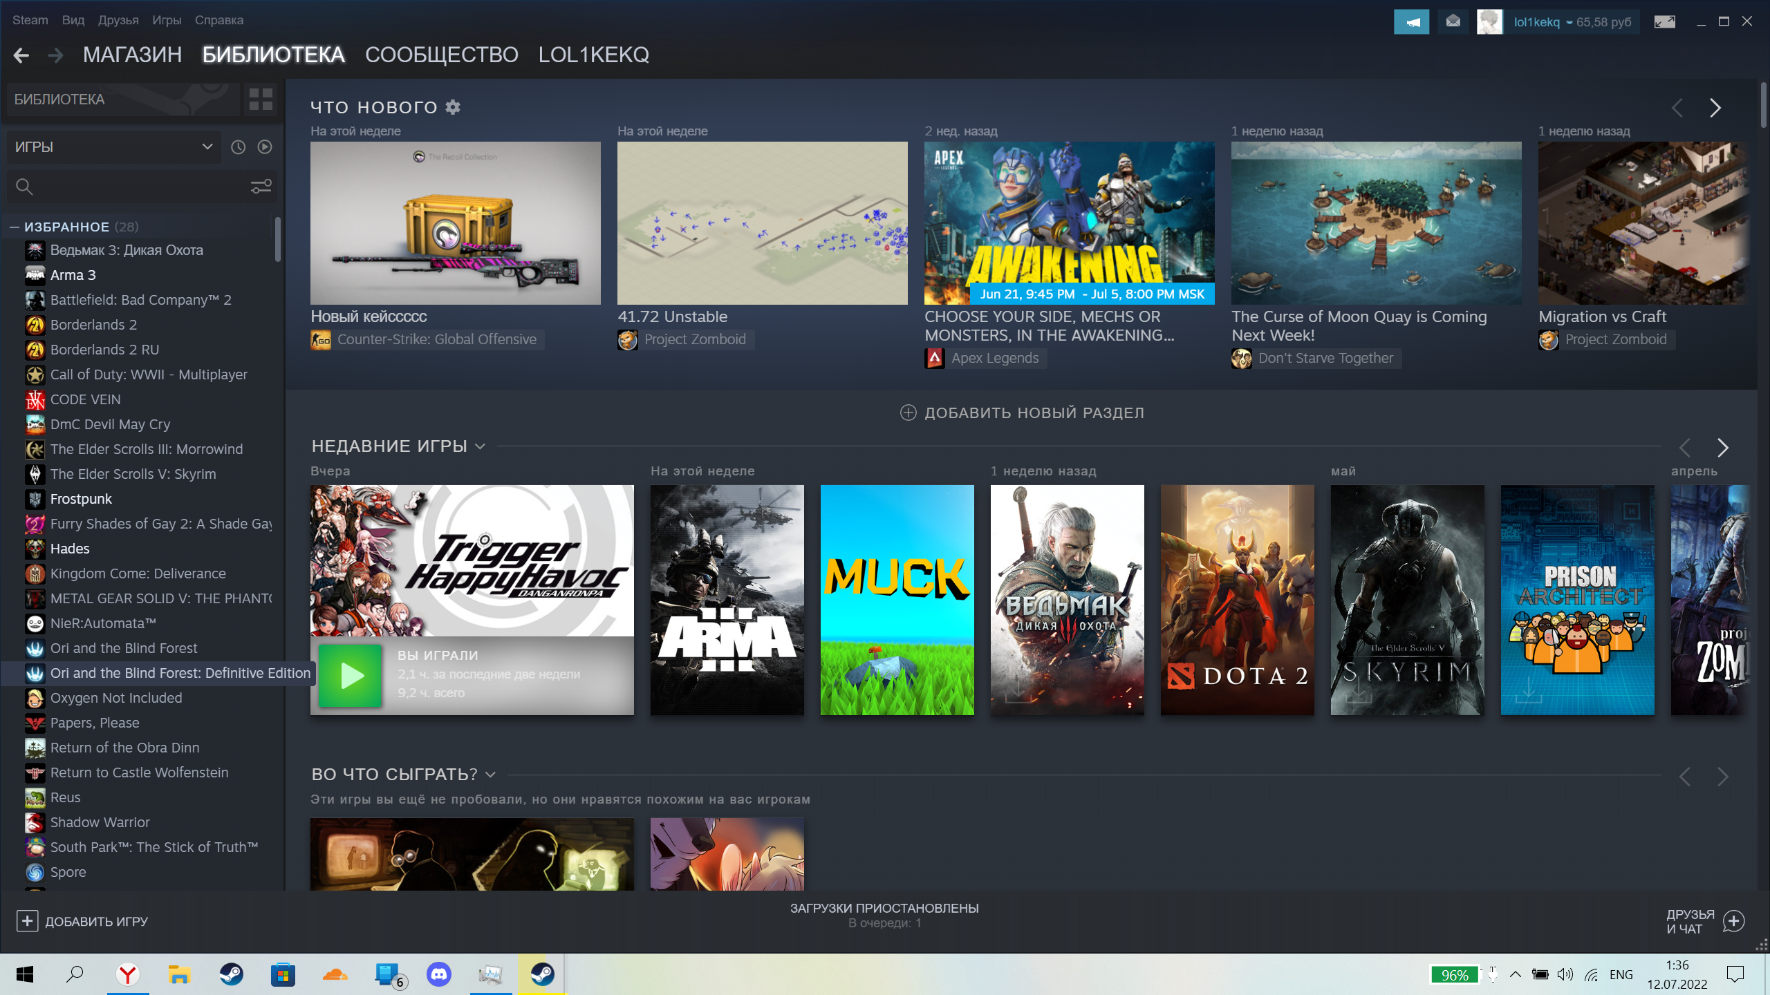The height and width of the screenshot is (995, 1770).
Task: Open the inbox envelope icon
Action: [1453, 22]
